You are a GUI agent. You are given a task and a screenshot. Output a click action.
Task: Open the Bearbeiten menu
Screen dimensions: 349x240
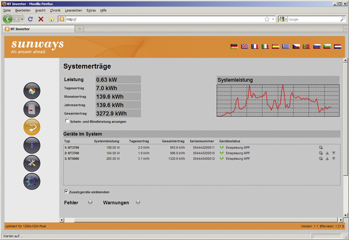pyautogui.click(x=23, y=10)
